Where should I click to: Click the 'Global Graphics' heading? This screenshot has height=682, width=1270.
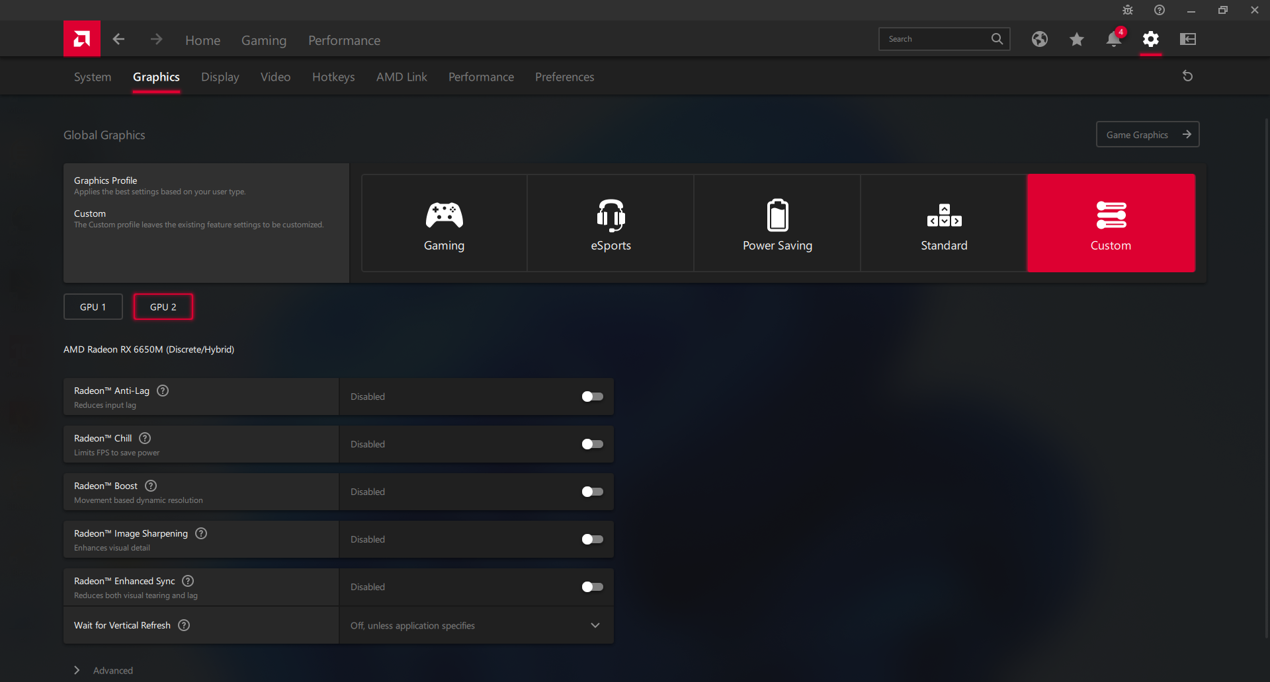tap(105, 135)
